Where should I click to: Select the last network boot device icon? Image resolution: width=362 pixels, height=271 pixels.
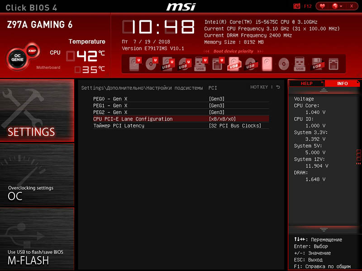[x=333, y=64]
